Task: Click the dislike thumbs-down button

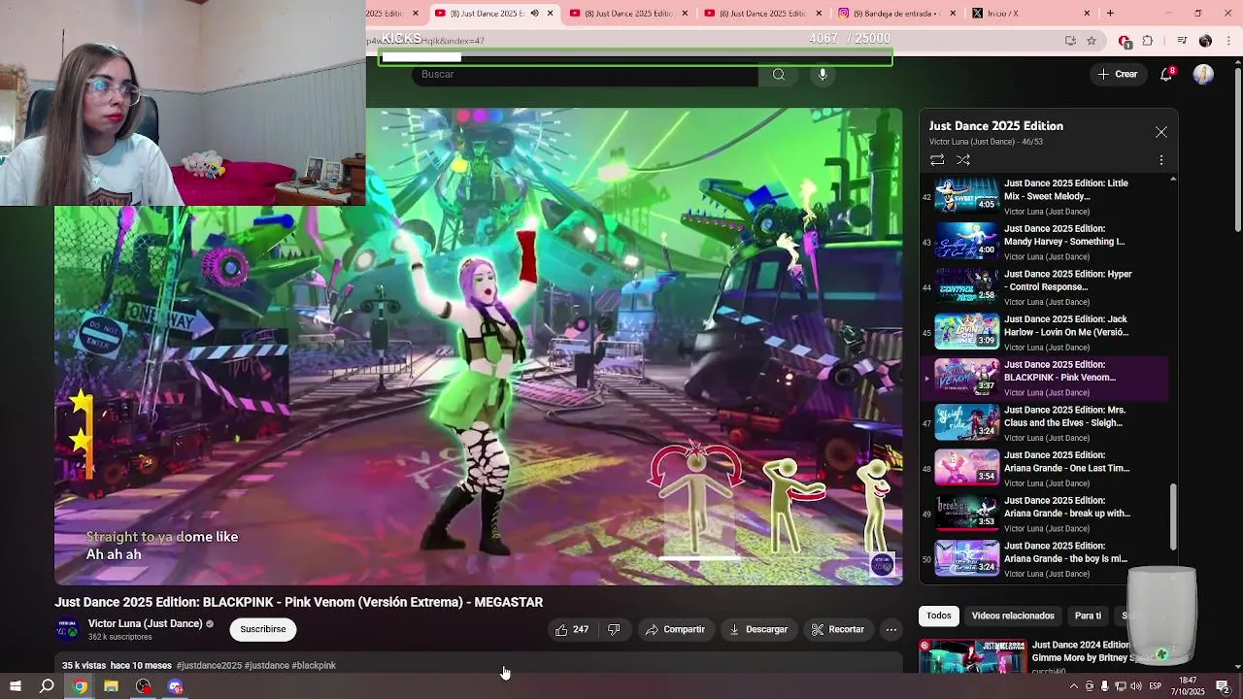Action: click(614, 629)
